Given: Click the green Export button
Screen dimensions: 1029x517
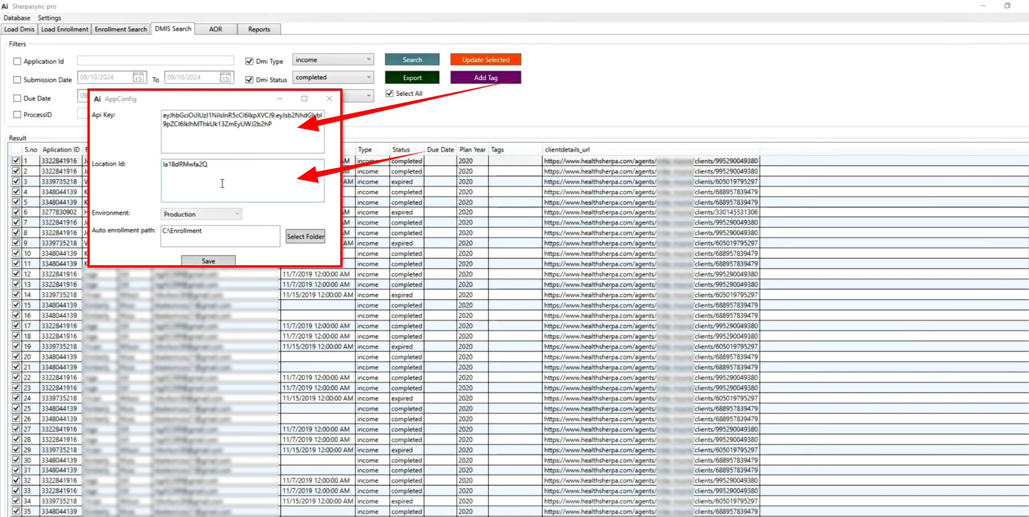Looking at the screenshot, I should point(412,78).
